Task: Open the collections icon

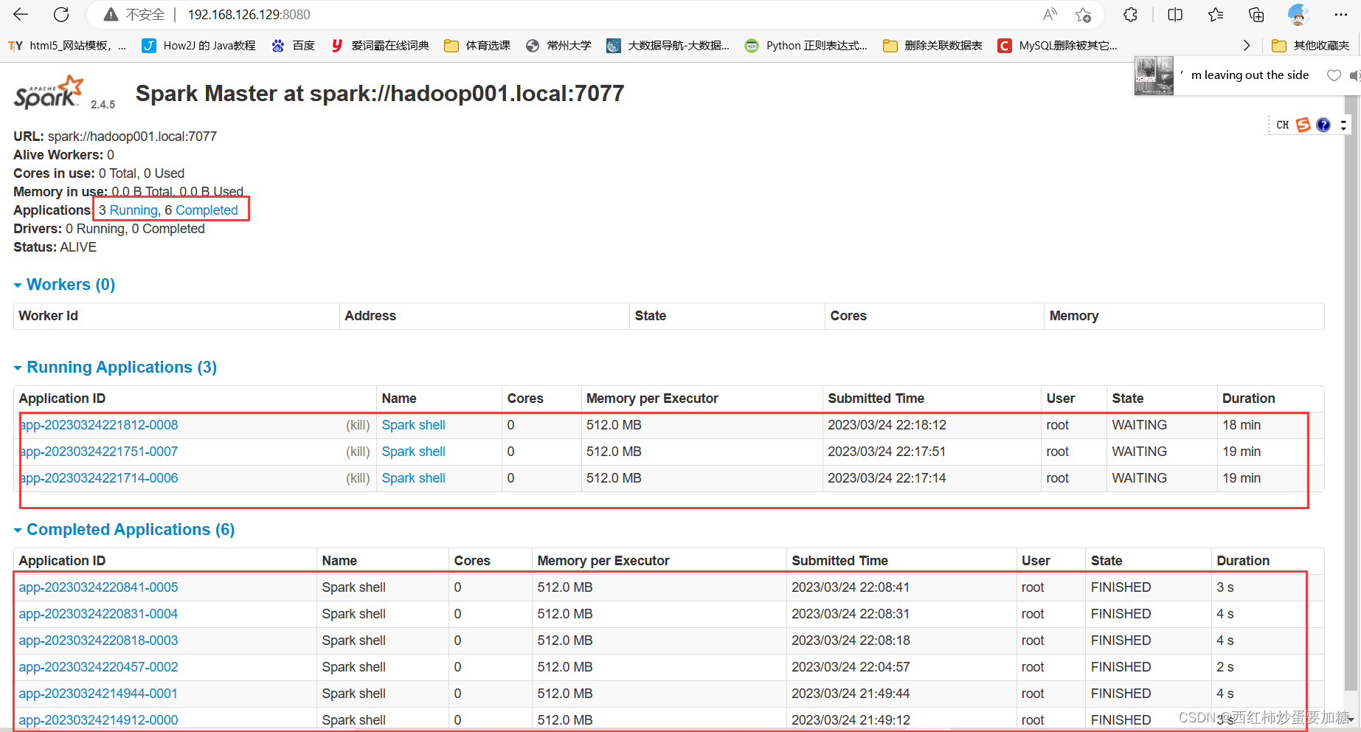Action: pyautogui.click(x=1256, y=14)
